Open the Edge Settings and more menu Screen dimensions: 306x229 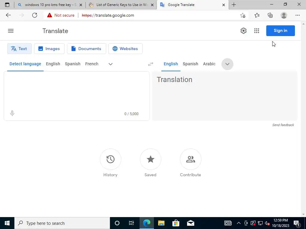[297, 15]
